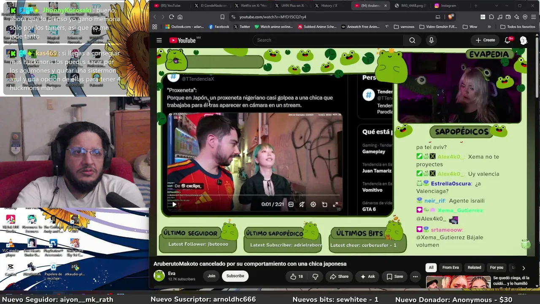Viewport: 540px width, 304px height.
Task: Open the Facebook bookmark
Action: point(219,27)
